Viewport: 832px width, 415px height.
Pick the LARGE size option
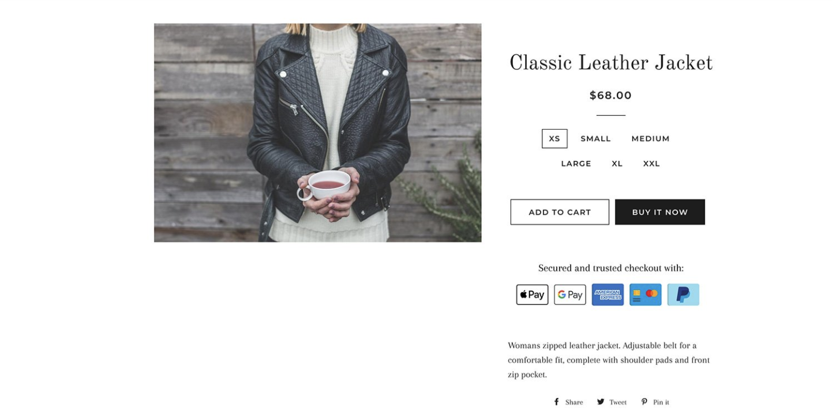(576, 164)
